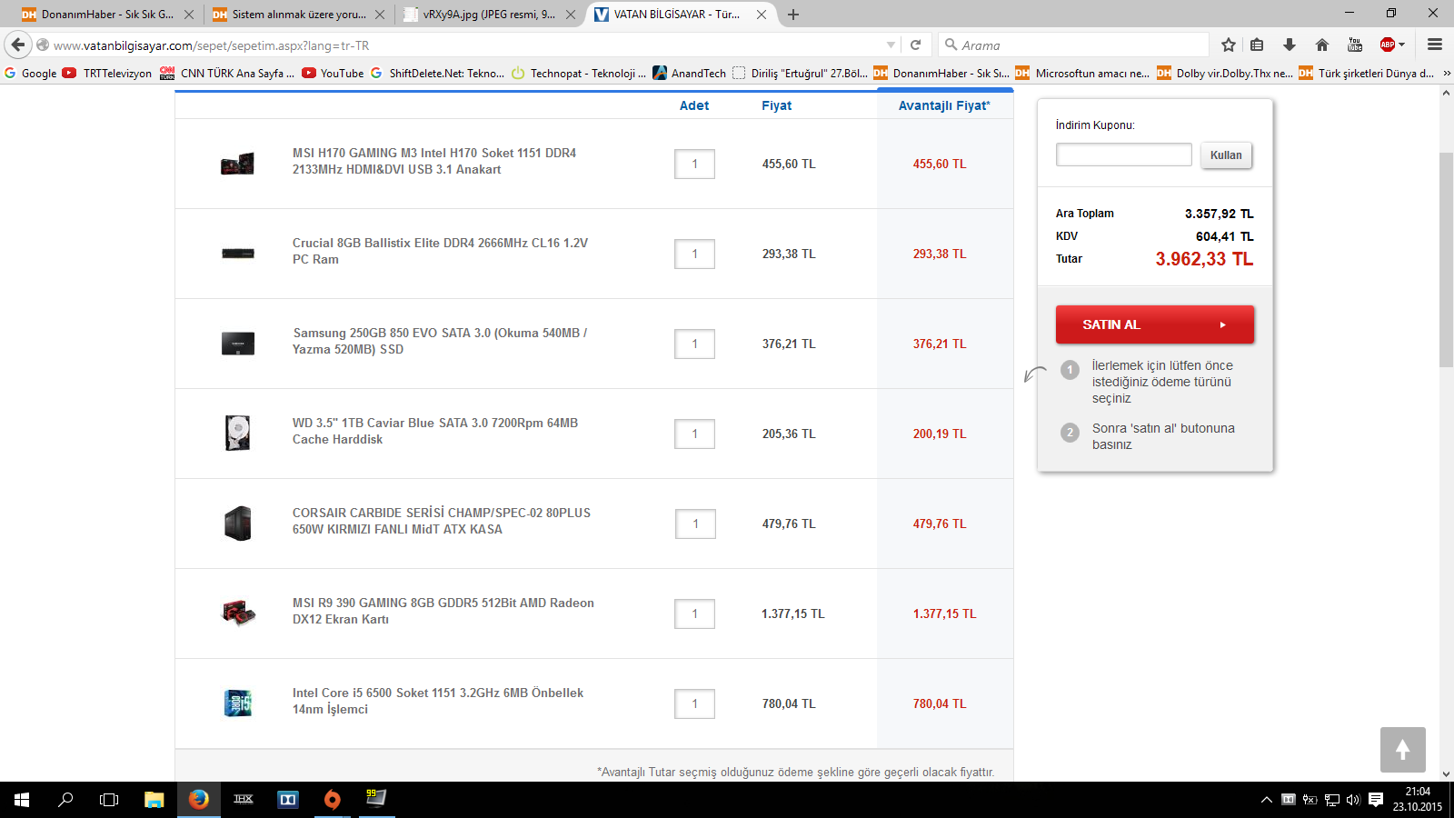Viewport: 1454px width, 818px height.
Task: Open the Crucial 8GB Ballistix Elite link
Action: point(440,251)
